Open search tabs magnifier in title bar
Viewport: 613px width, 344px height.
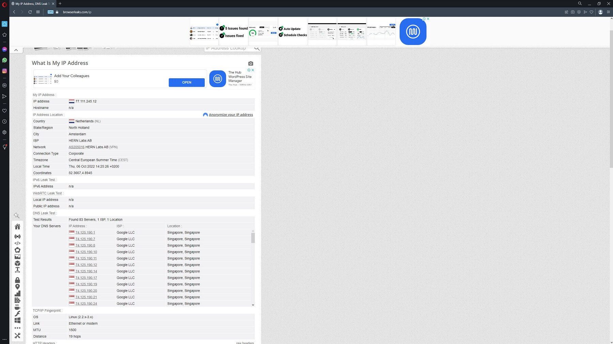pyautogui.click(x=580, y=3)
